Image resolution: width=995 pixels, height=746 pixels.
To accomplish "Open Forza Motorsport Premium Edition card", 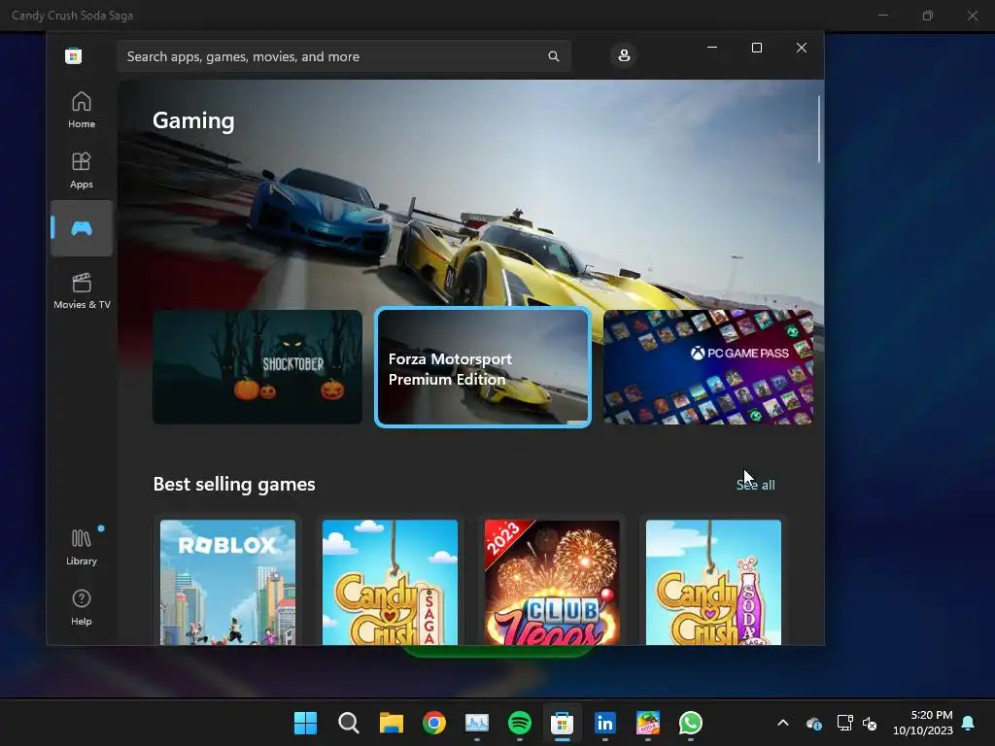I will pos(483,366).
